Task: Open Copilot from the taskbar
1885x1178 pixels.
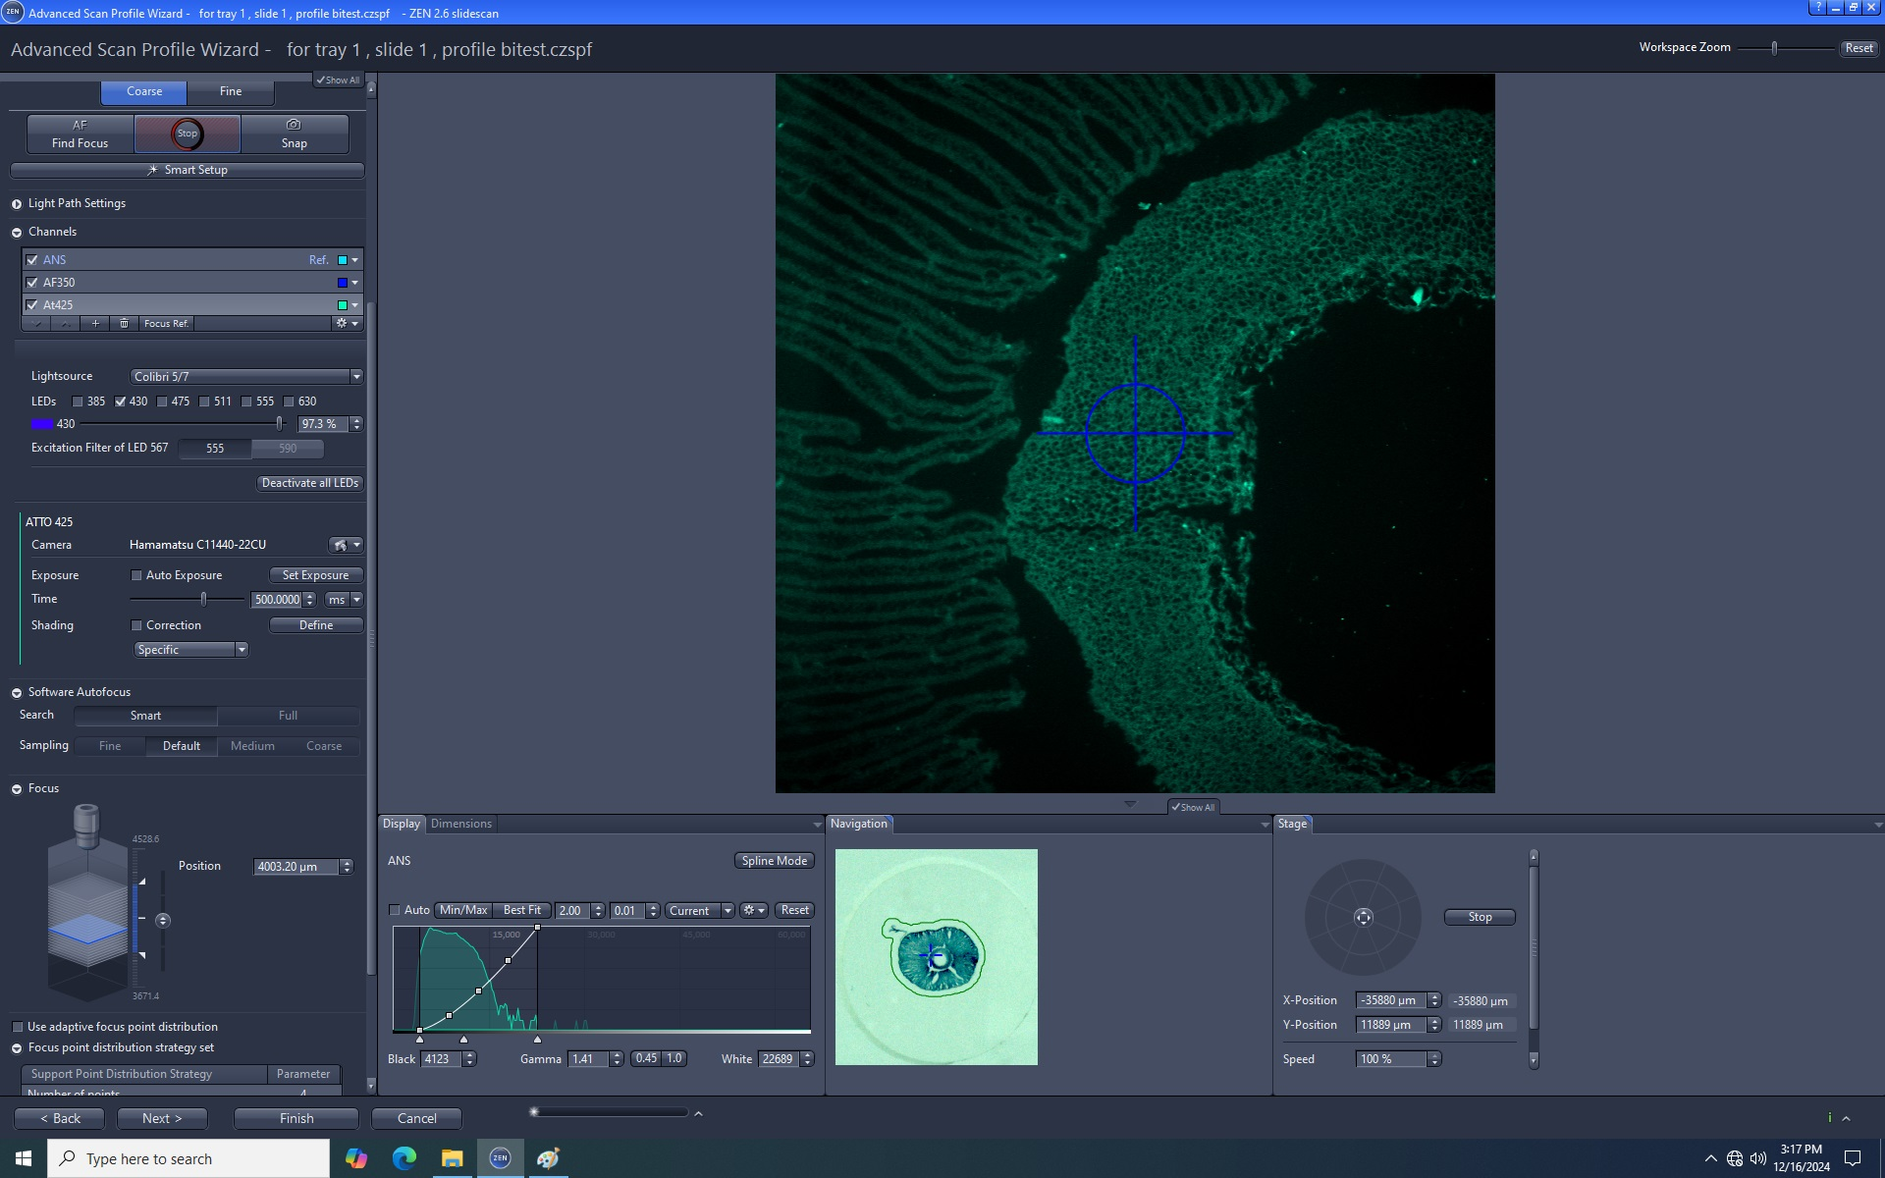Action: coord(356,1158)
